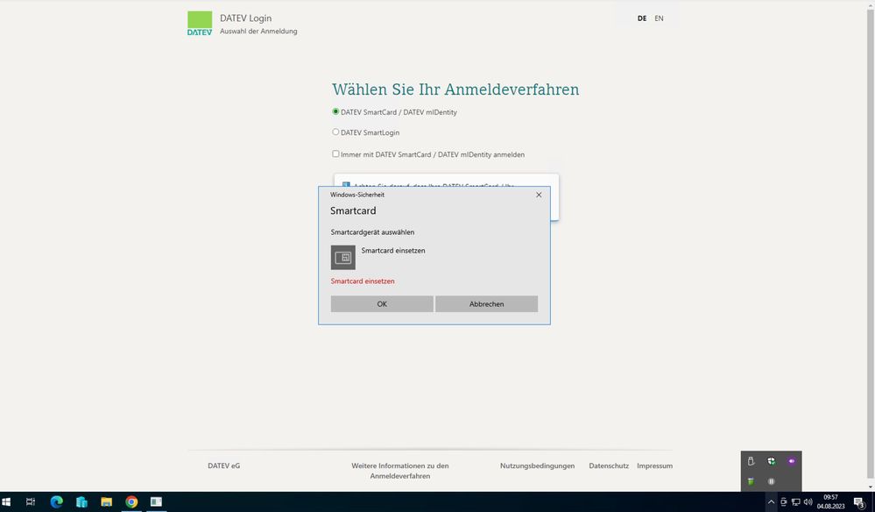Screen dimensions: 875x512
Task: Select DATEV SmartLogin radio option
Action: (x=335, y=132)
